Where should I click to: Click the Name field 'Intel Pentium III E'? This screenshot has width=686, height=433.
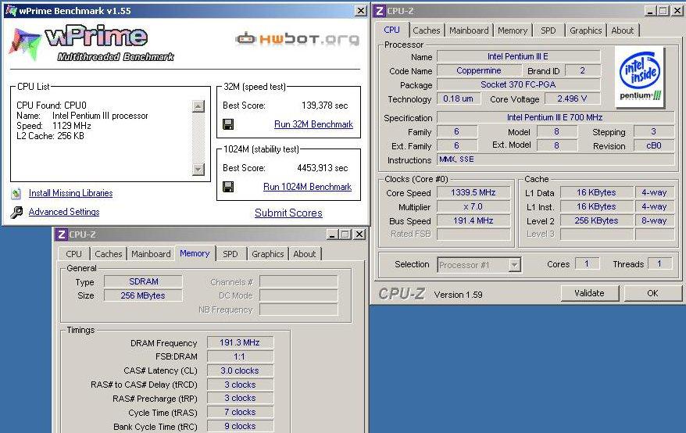tap(519, 56)
